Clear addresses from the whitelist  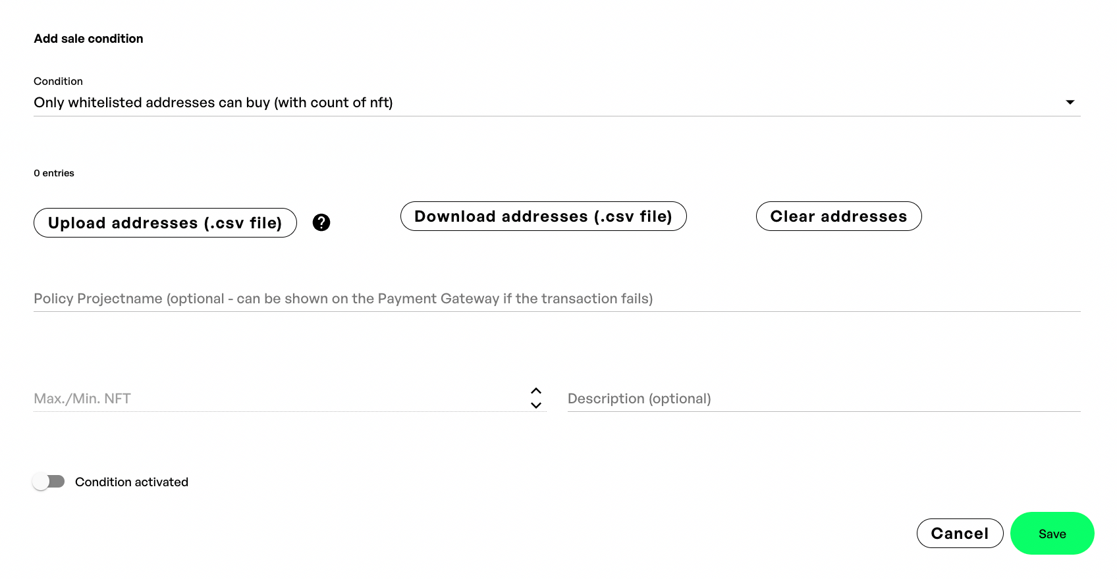tap(838, 216)
